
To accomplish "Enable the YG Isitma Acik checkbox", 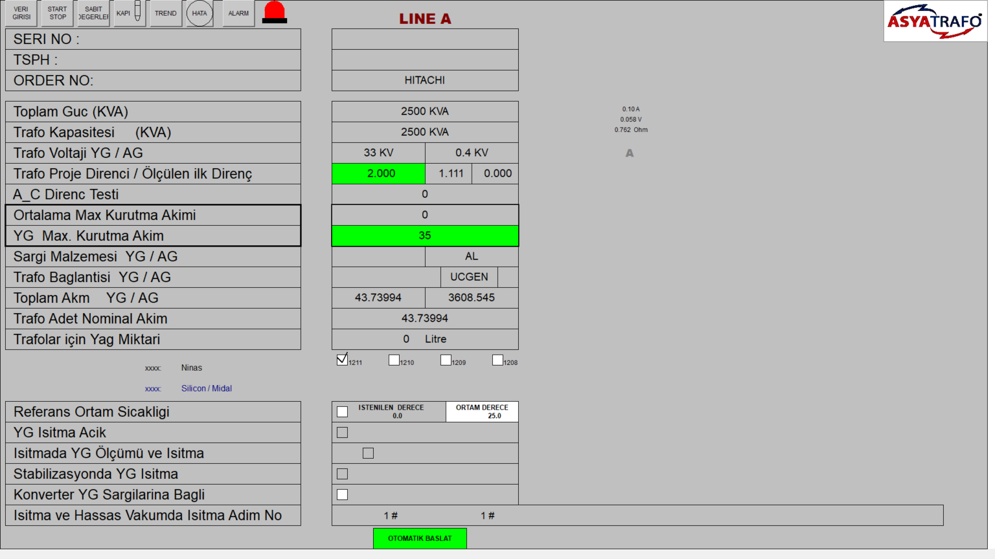I will 342,432.
